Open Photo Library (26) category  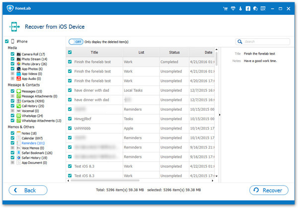point(34,64)
